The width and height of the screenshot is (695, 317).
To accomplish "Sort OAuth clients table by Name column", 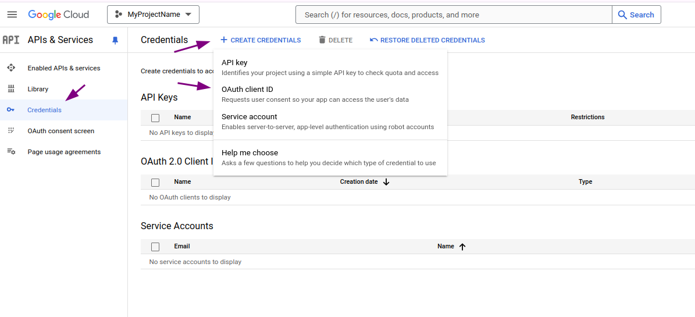I will point(183,182).
